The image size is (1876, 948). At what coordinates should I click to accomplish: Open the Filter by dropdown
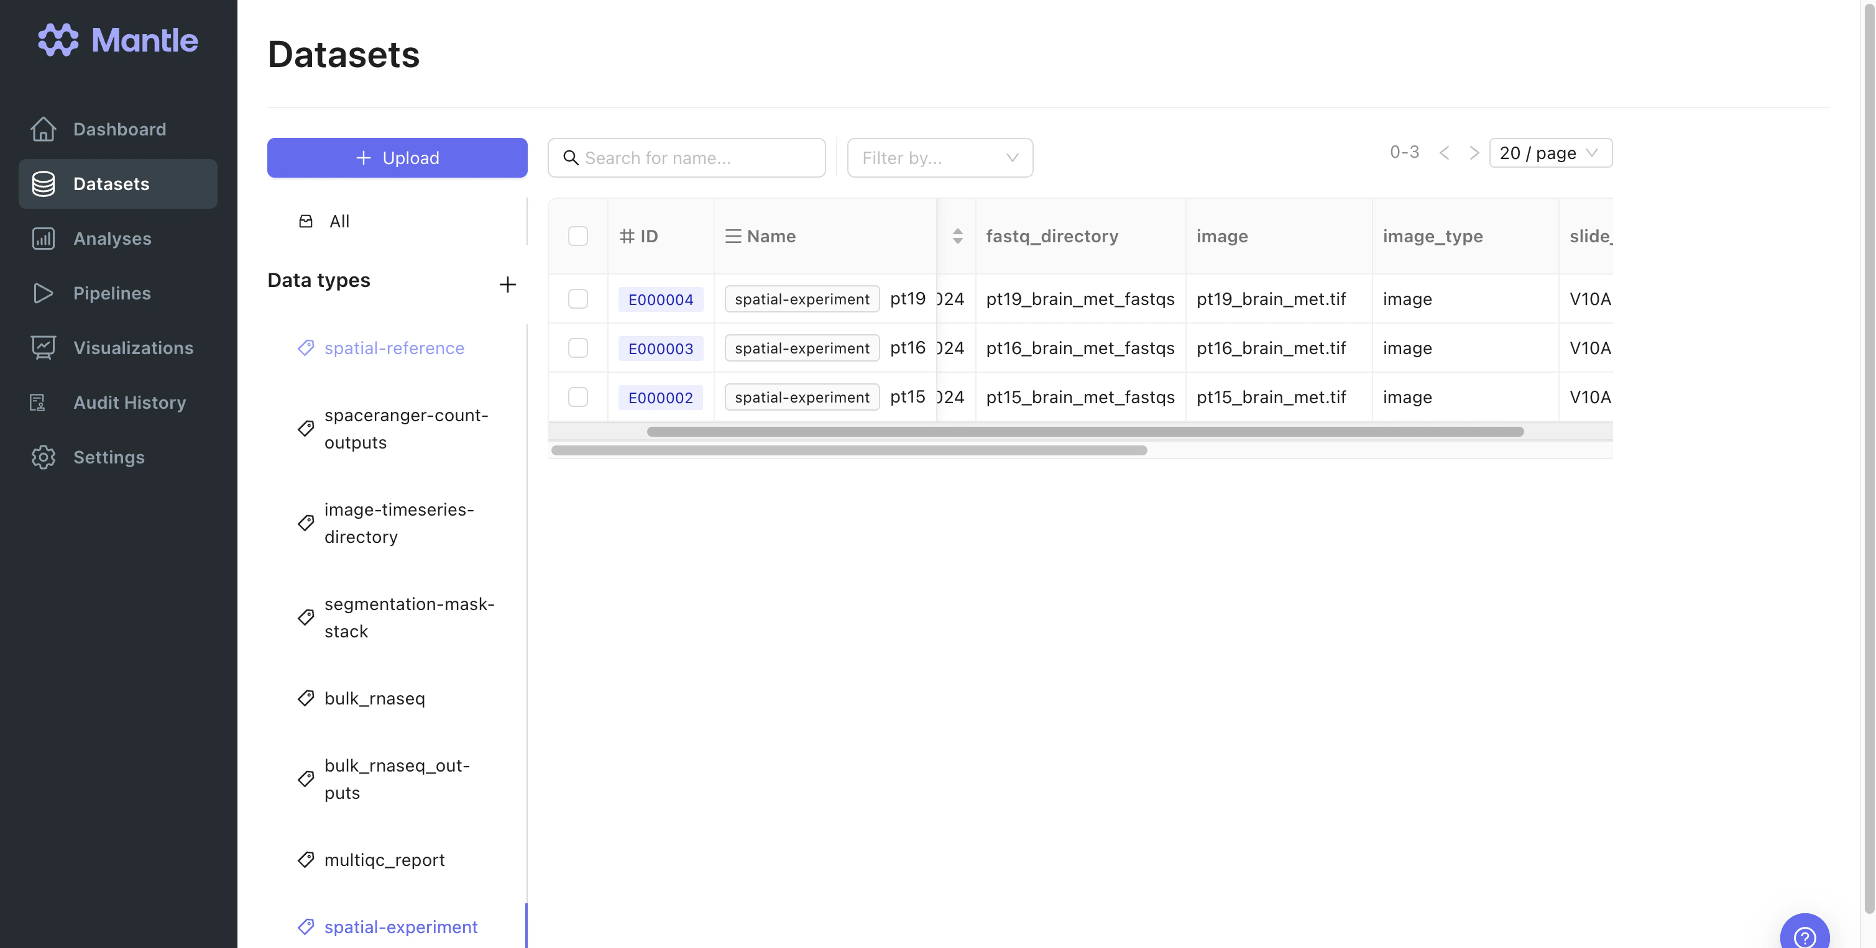click(x=939, y=158)
